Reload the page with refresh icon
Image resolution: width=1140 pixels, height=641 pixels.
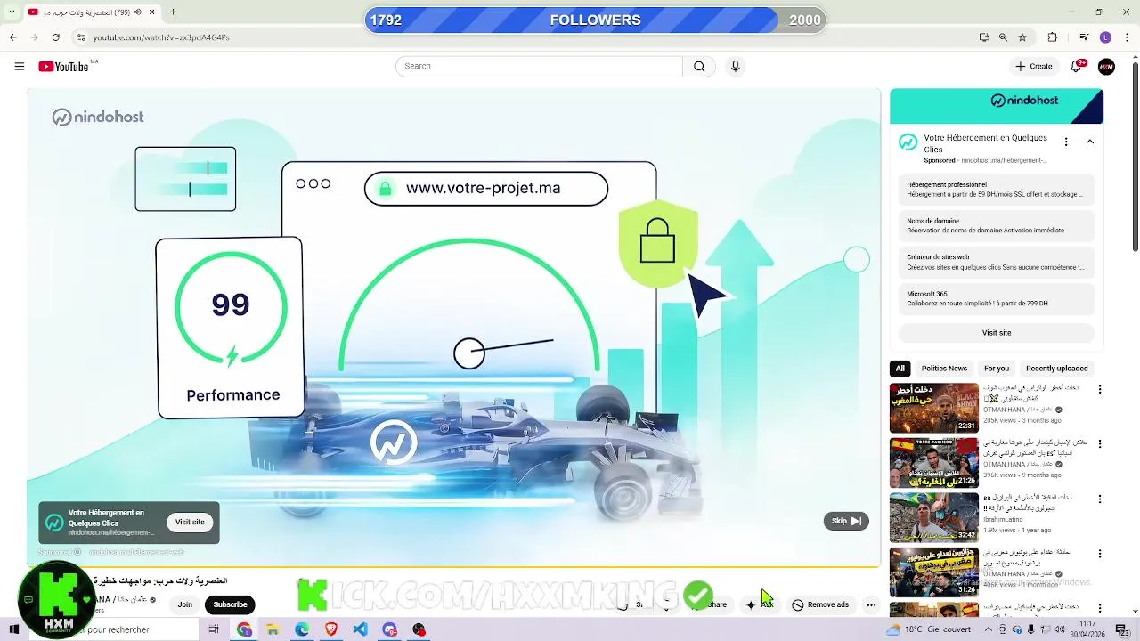(x=55, y=37)
